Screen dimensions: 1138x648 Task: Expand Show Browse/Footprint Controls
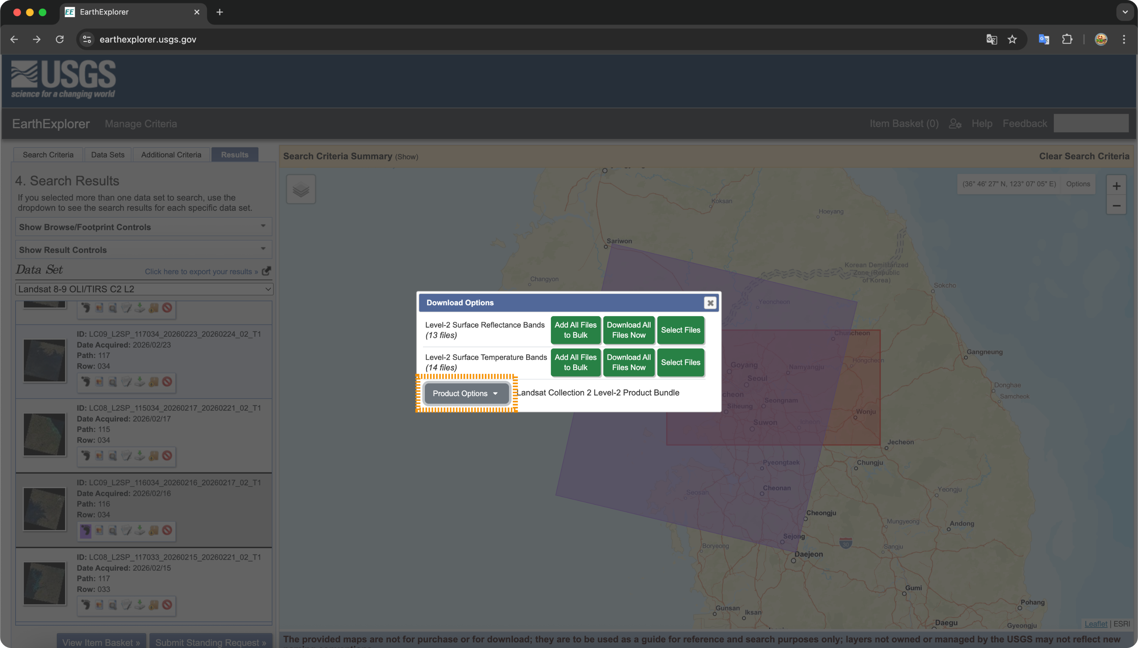(143, 227)
